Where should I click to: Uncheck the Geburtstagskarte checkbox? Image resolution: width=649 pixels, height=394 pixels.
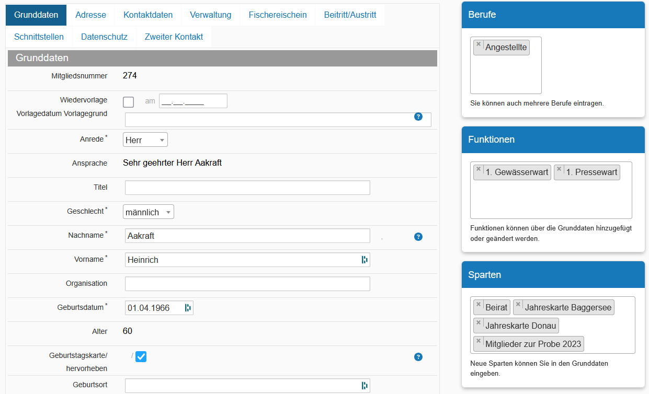click(x=141, y=356)
